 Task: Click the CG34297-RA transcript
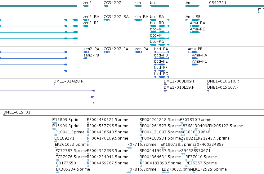pyautogui.click(x=107, y=20)
